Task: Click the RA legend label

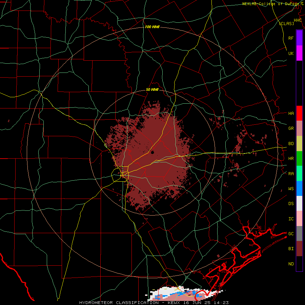Action: coord(291,174)
